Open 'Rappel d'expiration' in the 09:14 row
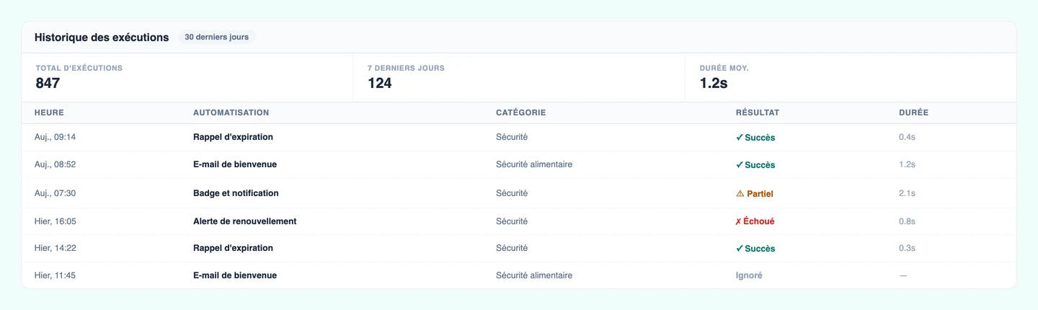Image resolution: width=1038 pixels, height=310 pixels. click(x=233, y=137)
